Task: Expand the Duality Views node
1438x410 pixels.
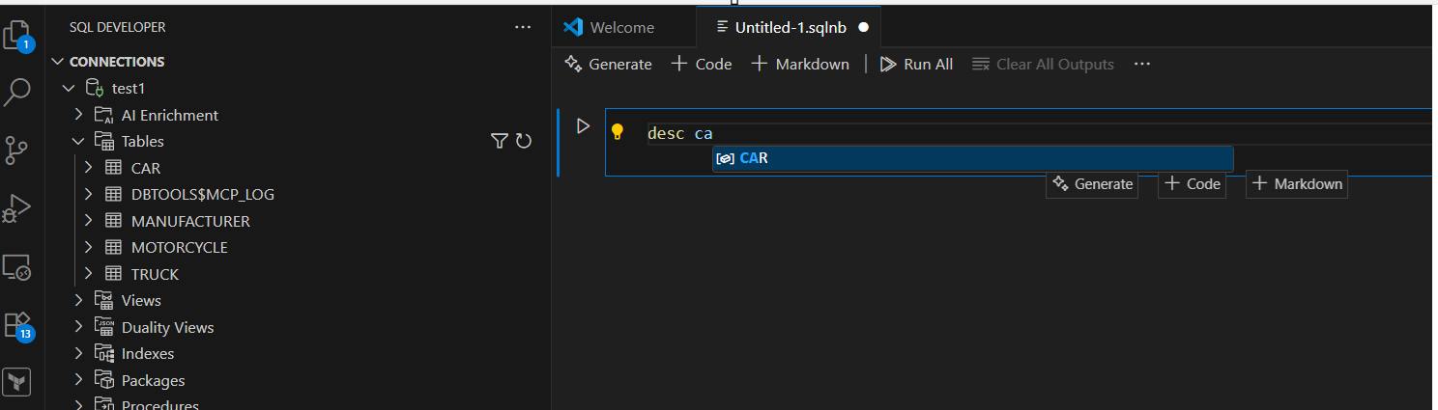Action: point(78,327)
